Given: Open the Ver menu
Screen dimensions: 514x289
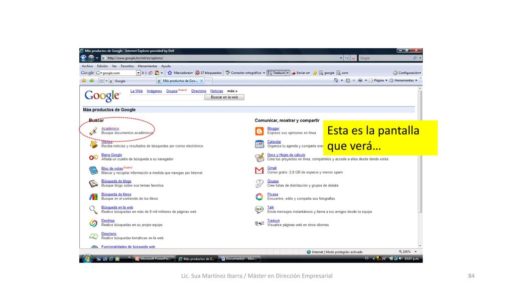Looking at the screenshot, I should pos(114,66).
